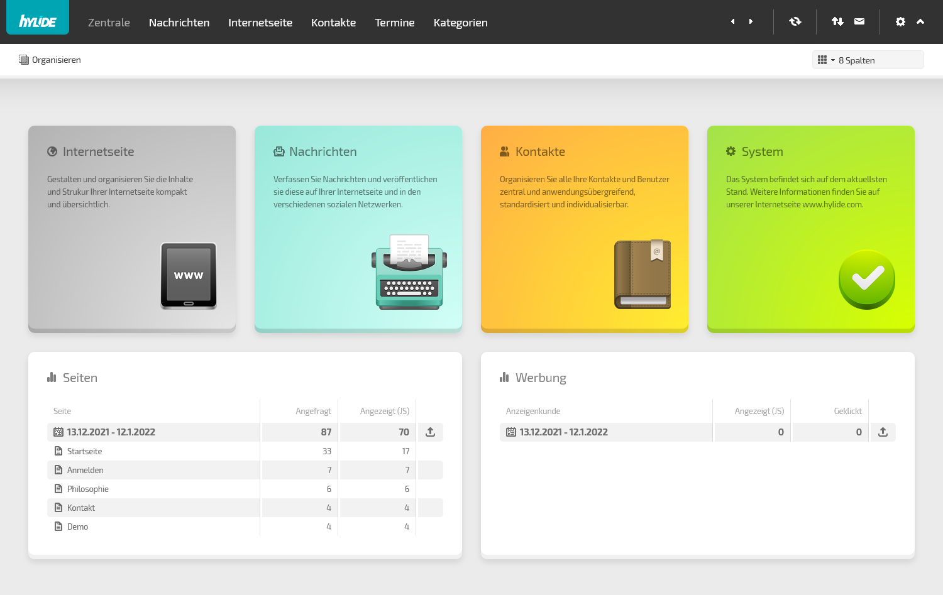Open the Kategorien menu

pos(460,23)
